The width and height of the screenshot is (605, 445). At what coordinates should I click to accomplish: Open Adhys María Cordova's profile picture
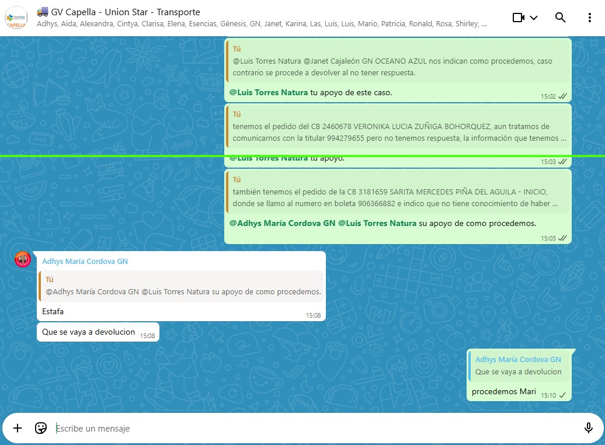coord(23,259)
